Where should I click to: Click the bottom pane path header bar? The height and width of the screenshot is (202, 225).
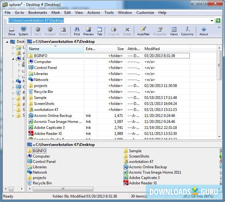[x=124, y=145]
